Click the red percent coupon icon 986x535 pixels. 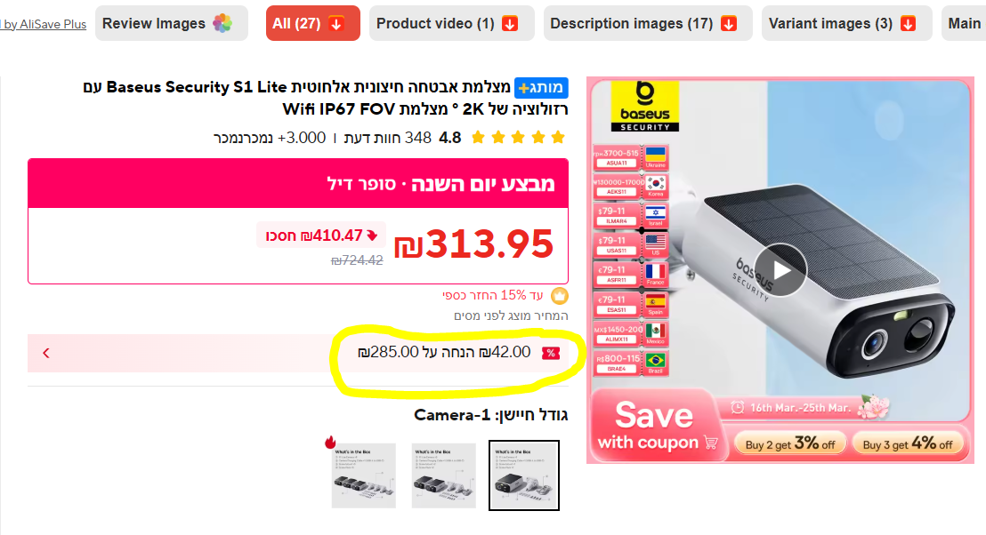click(551, 353)
